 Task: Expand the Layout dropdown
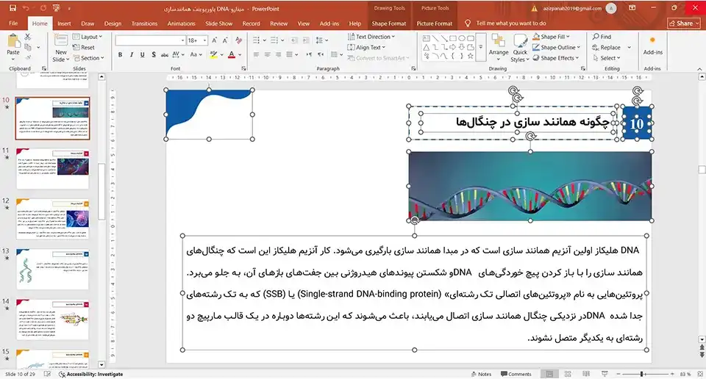88,37
